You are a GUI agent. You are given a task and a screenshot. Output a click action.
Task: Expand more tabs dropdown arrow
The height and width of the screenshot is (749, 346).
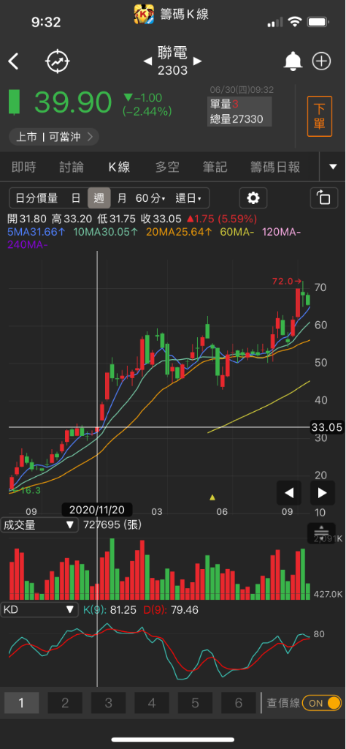pyautogui.click(x=333, y=167)
